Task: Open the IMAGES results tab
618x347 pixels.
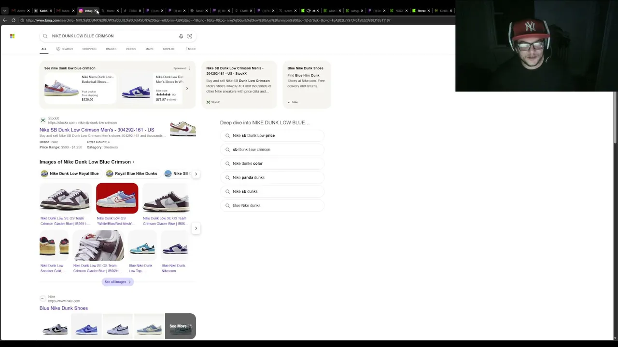Action: click(x=111, y=49)
